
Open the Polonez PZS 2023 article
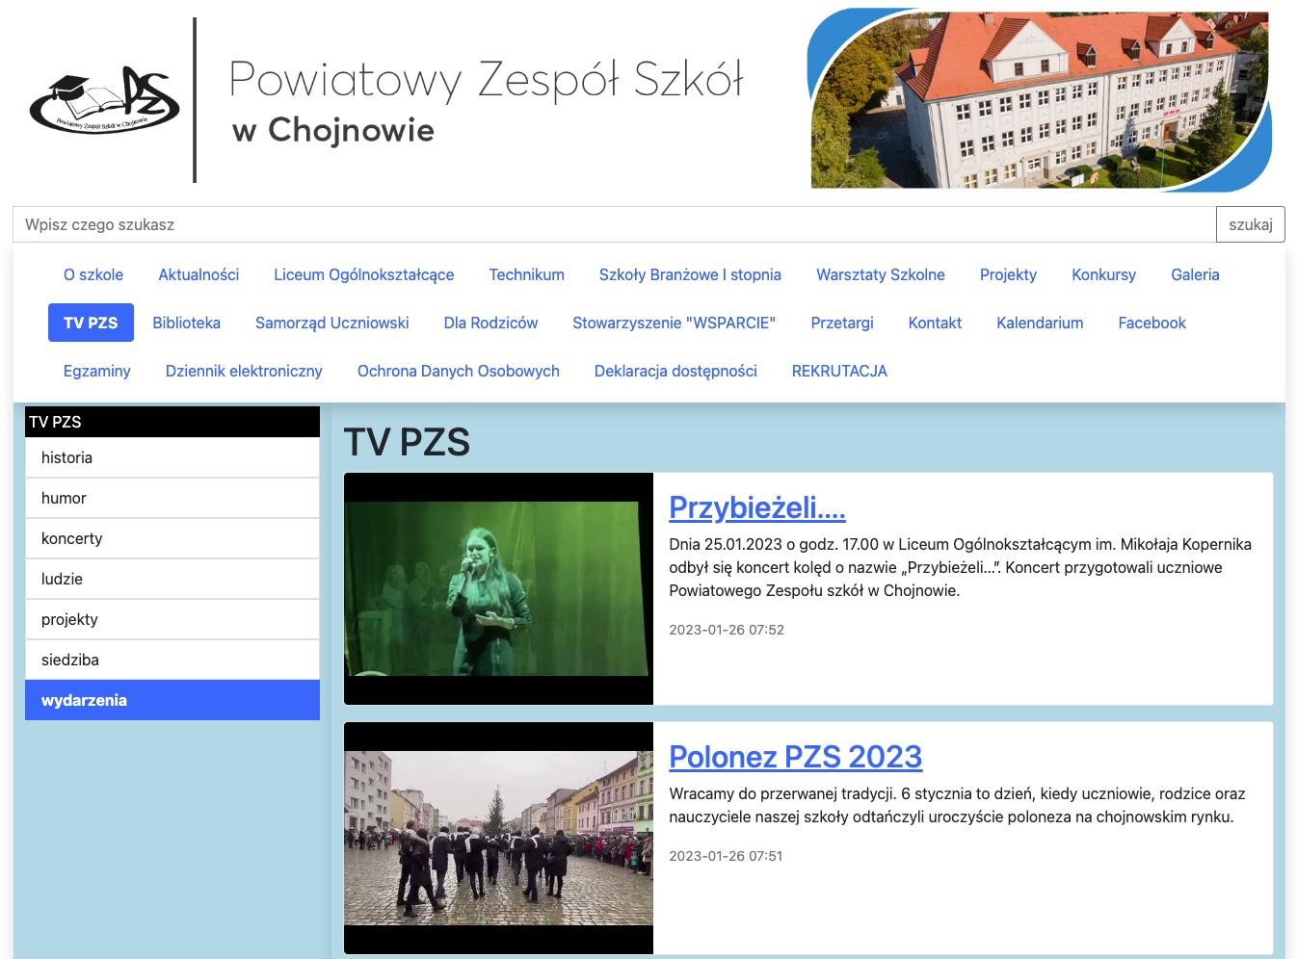point(795,757)
